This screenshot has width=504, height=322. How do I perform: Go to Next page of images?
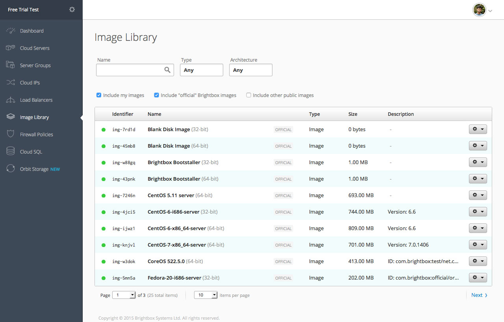click(479, 295)
